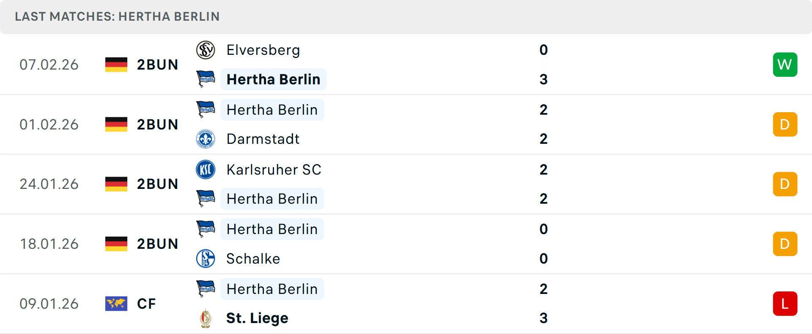Open the Elversberg team link
Image resolution: width=812 pixels, height=334 pixels.
point(263,50)
